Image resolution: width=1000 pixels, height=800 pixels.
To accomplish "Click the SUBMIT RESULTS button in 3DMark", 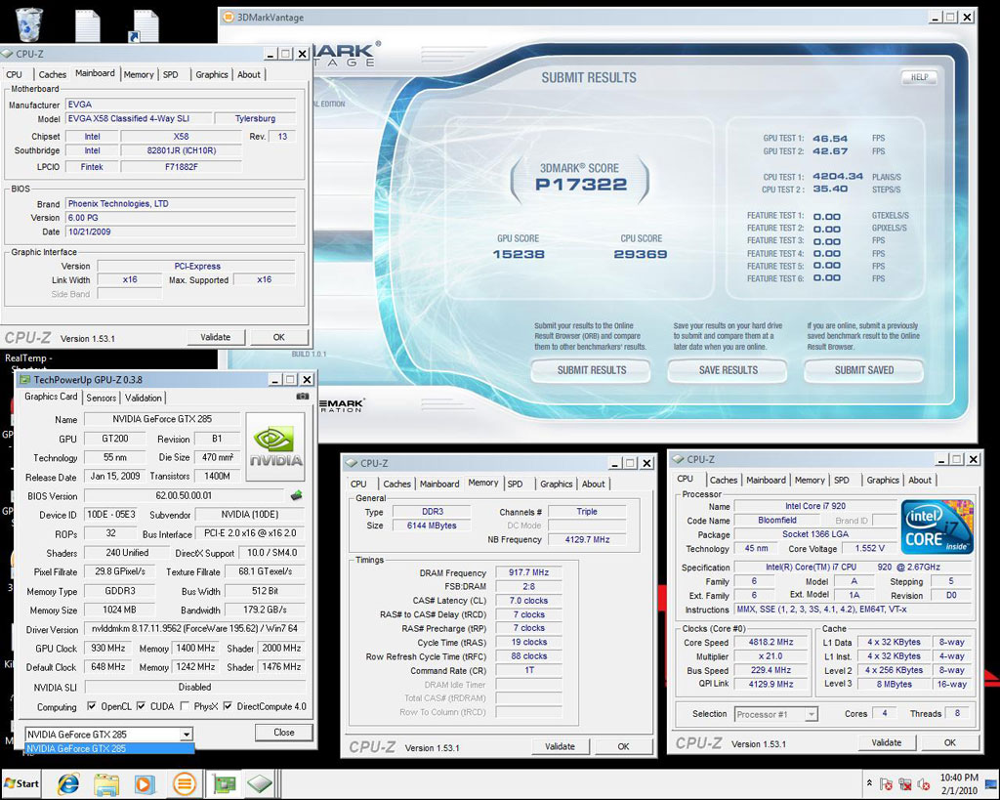I will pos(592,370).
